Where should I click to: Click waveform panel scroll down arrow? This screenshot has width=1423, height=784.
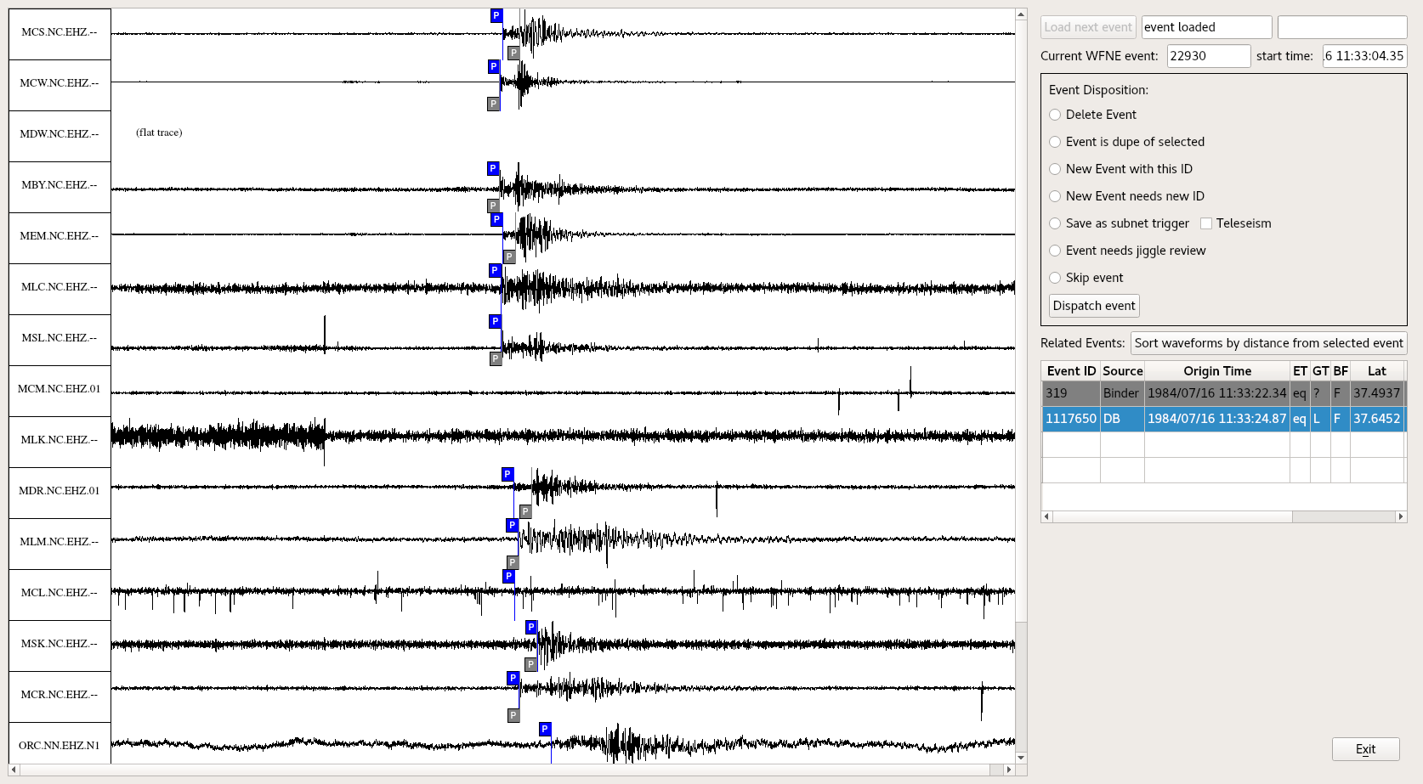point(1021,758)
